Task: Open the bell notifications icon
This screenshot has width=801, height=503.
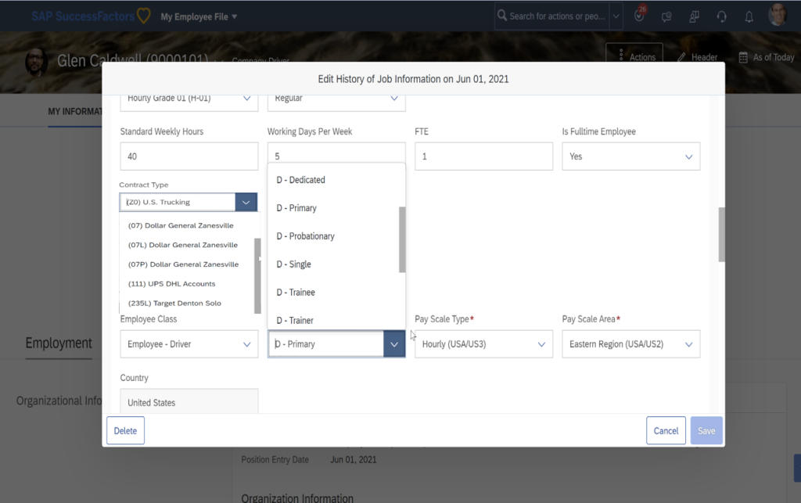Action: pyautogui.click(x=749, y=17)
